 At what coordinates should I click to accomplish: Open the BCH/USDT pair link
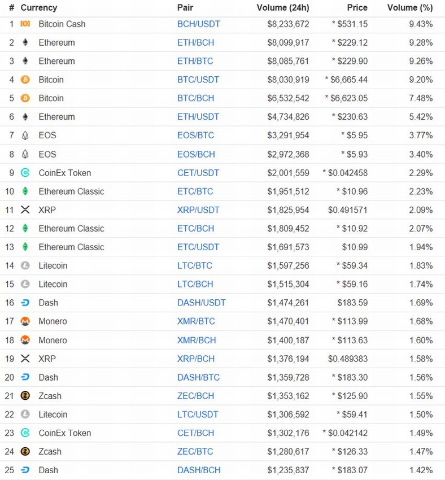[x=199, y=24]
